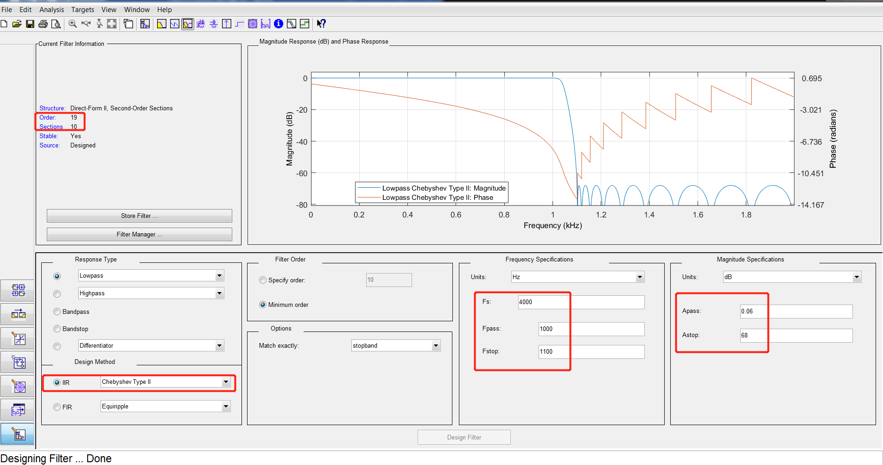Screen dimensions: 883x465
Task: Open Create Multirate Filter sidebar panel
Action: [18, 291]
